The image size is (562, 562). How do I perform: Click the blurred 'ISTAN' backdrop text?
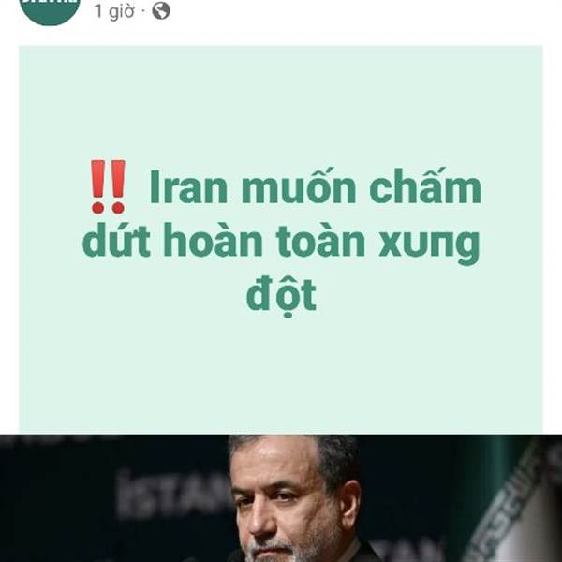174,495
